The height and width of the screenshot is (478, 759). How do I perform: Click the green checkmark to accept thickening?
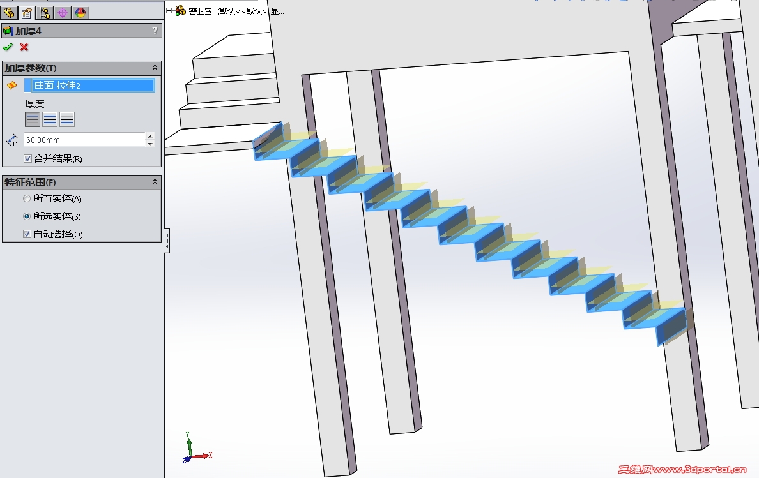8,47
